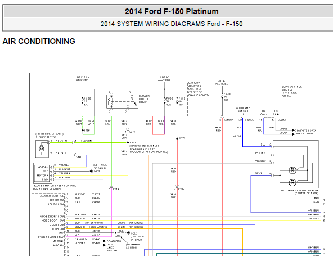This screenshot has width=333, height=256.
Task: Click the "VLF14" circuit number
Action: (237, 136)
